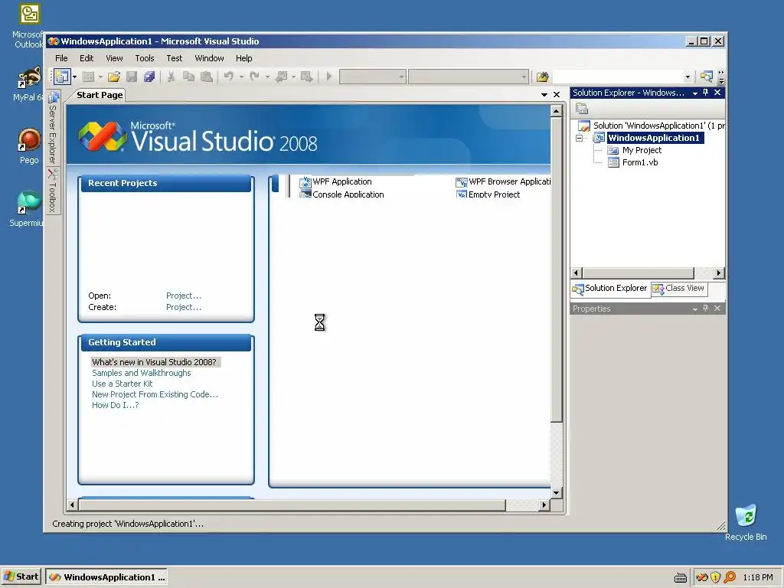Switch to the Solution Explorer bottom tab
The width and height of the screenshot is (784, 588).
coord(610,289)
